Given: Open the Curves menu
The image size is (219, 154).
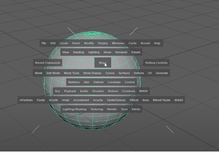Looking at the screenshot, I should [110, 73].
